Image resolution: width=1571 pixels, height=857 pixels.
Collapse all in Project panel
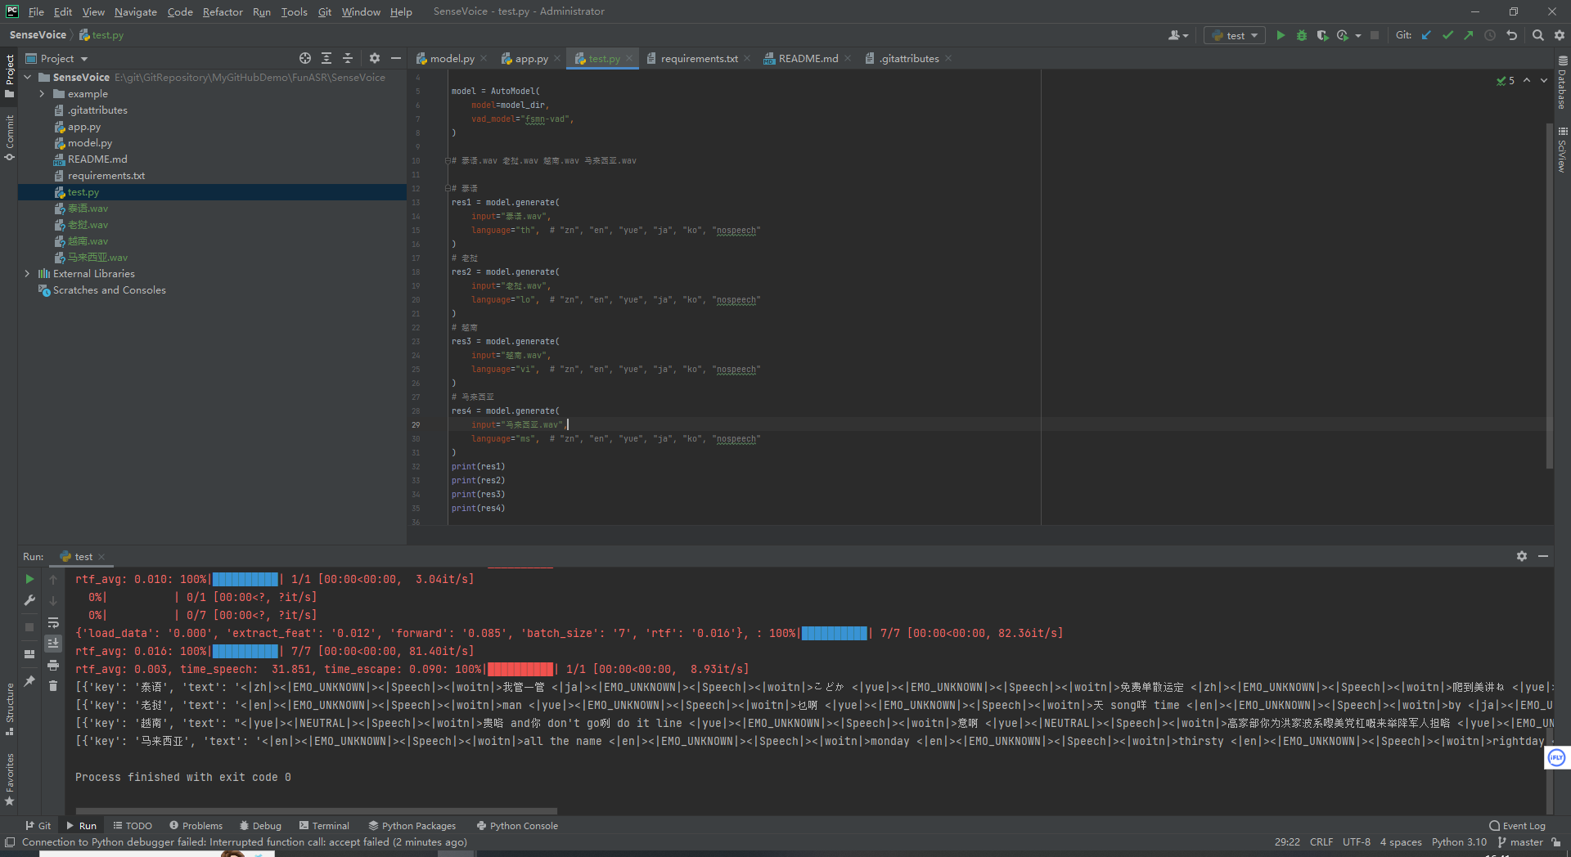coord(348,58)
